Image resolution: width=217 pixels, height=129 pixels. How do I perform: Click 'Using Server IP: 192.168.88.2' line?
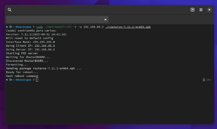click(30, 50)
